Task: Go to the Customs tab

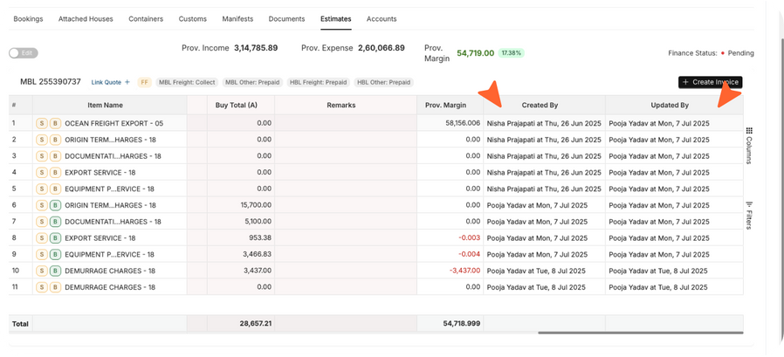Action: [192, 19]
